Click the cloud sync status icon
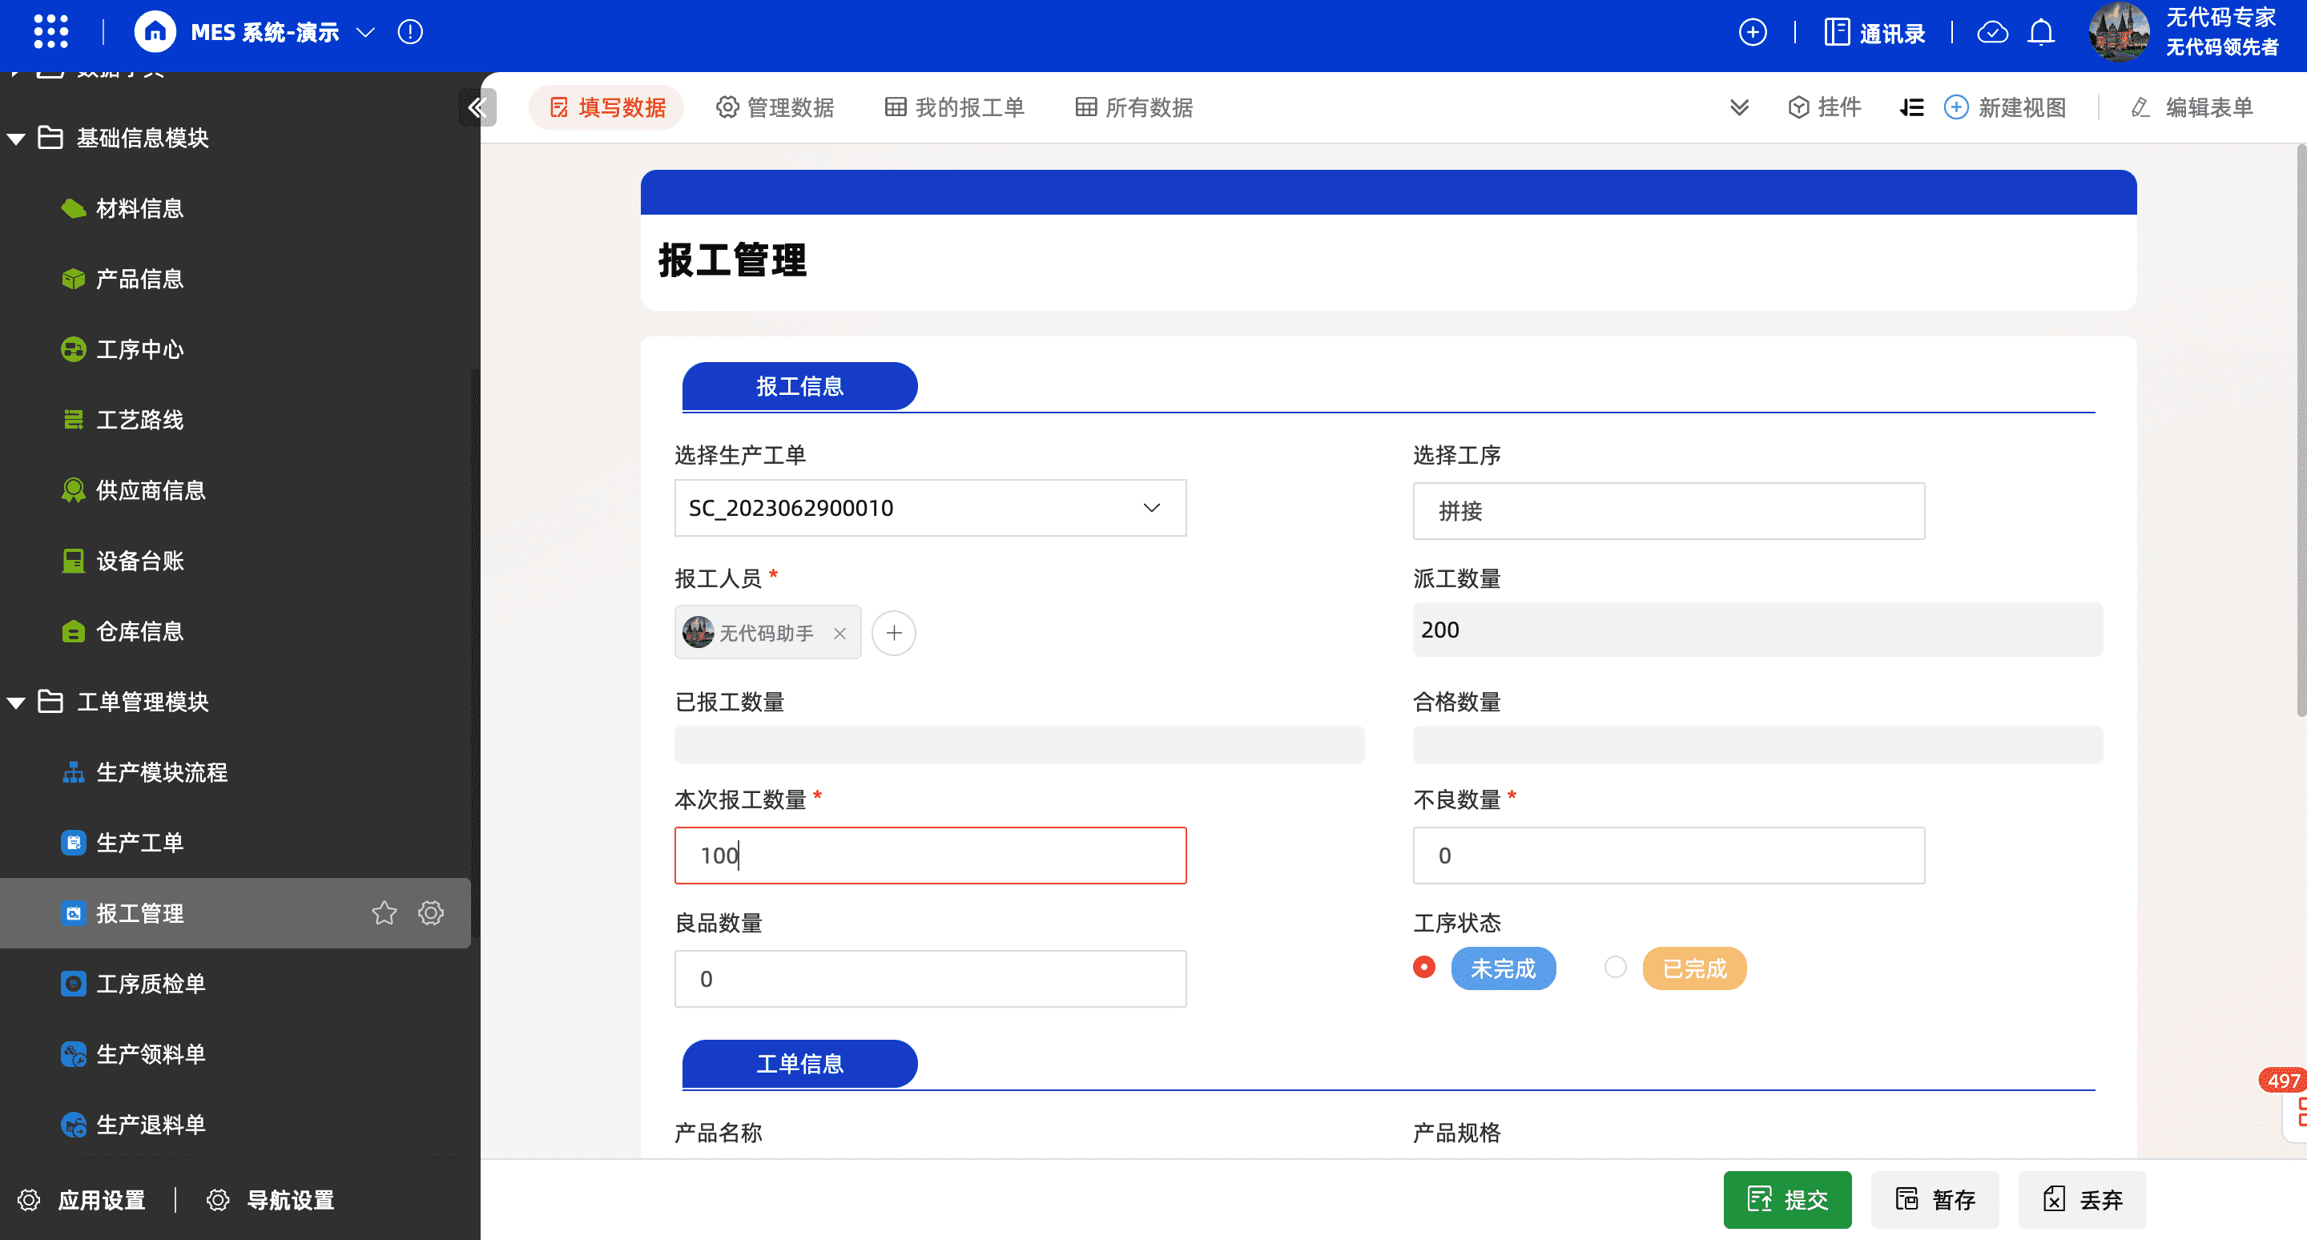The height and width of the screenshot is (1240, 2307). [1993, 33]
